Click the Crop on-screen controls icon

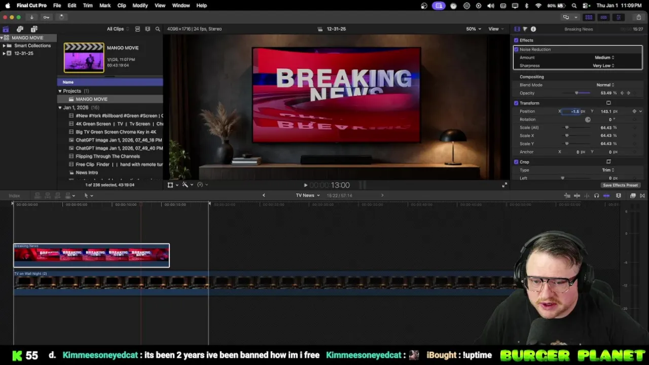608,162
